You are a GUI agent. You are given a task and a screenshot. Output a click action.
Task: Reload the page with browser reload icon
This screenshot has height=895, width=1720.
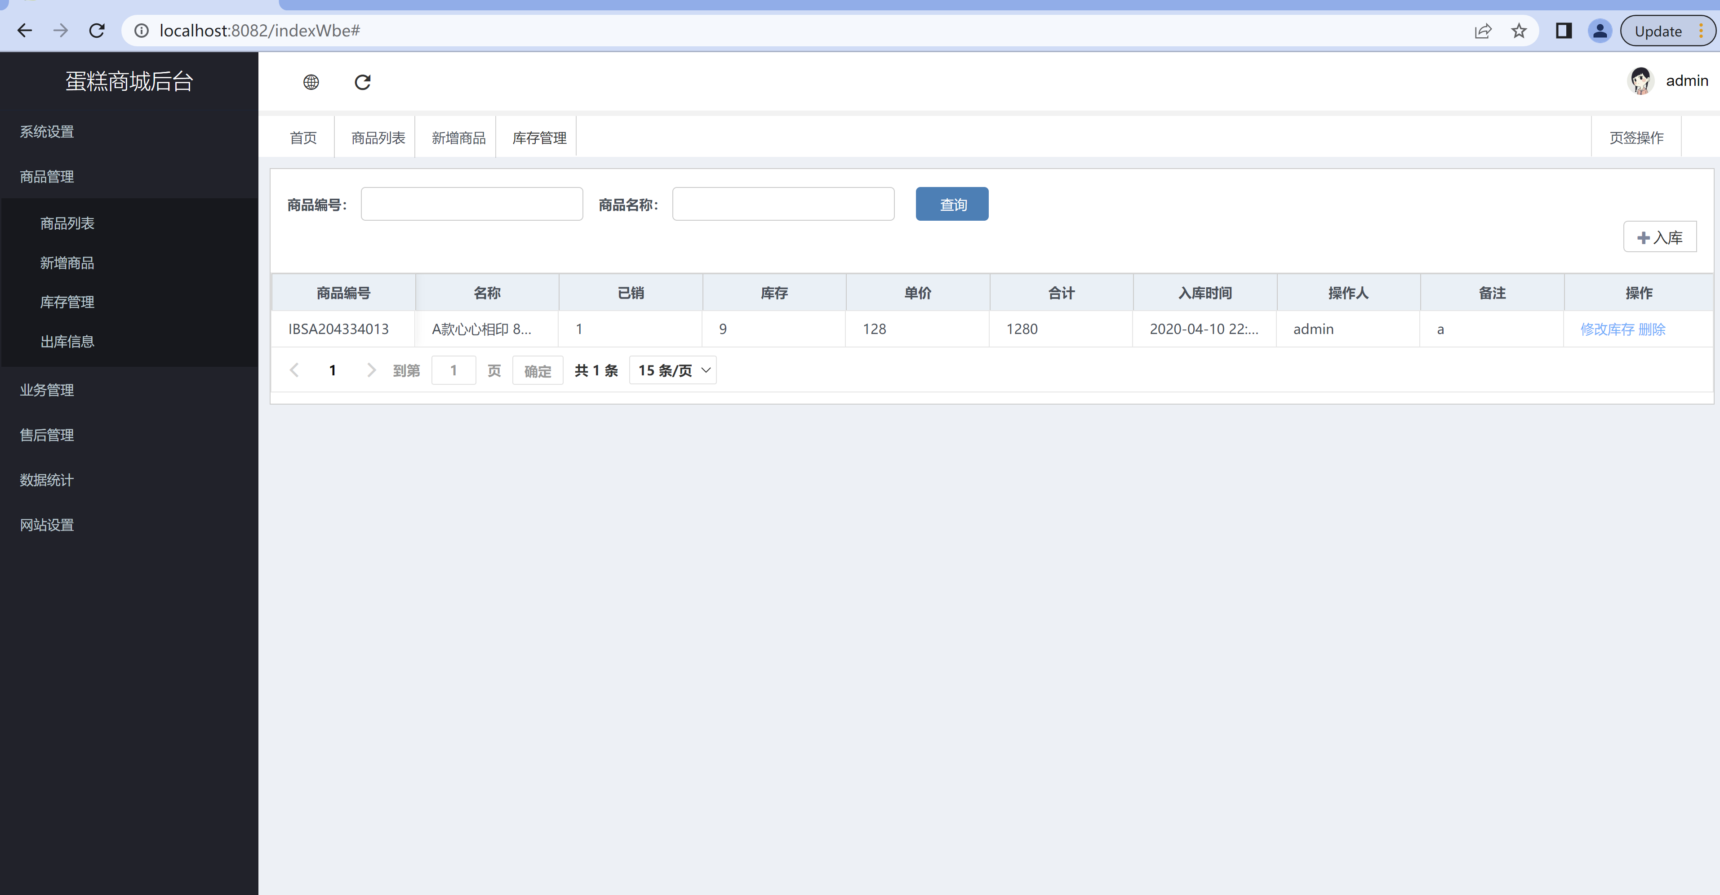97,31
